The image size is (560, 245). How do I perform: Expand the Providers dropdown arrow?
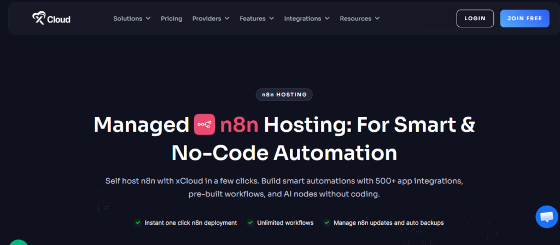click(227, 19)
